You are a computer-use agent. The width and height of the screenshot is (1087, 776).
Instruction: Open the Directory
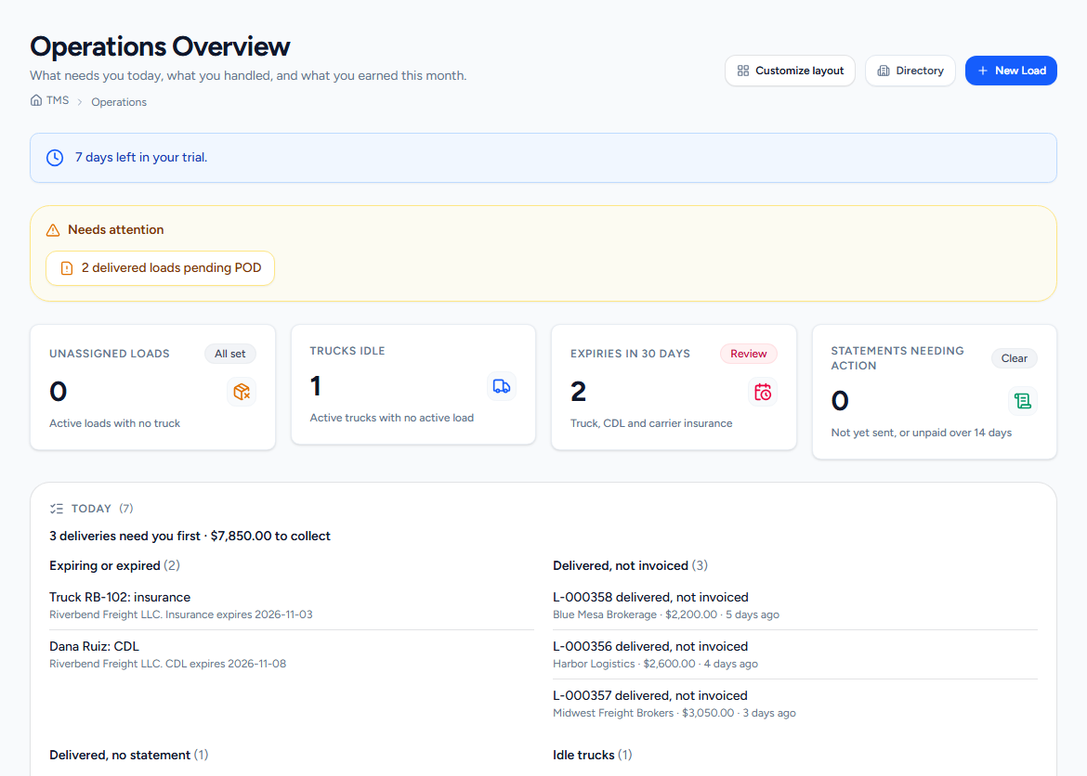point(910,71)
